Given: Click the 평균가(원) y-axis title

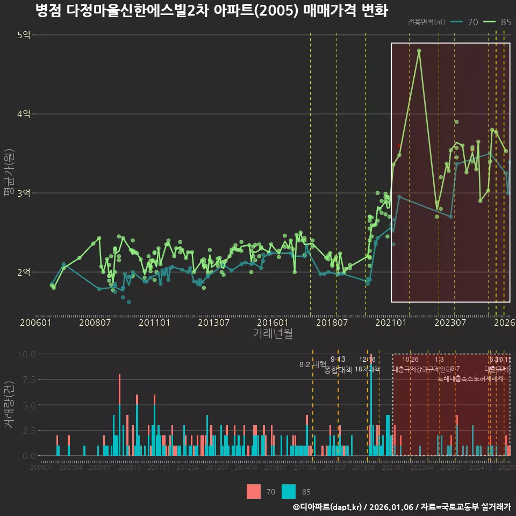Looking at the screenshot, I should (10, 173).
